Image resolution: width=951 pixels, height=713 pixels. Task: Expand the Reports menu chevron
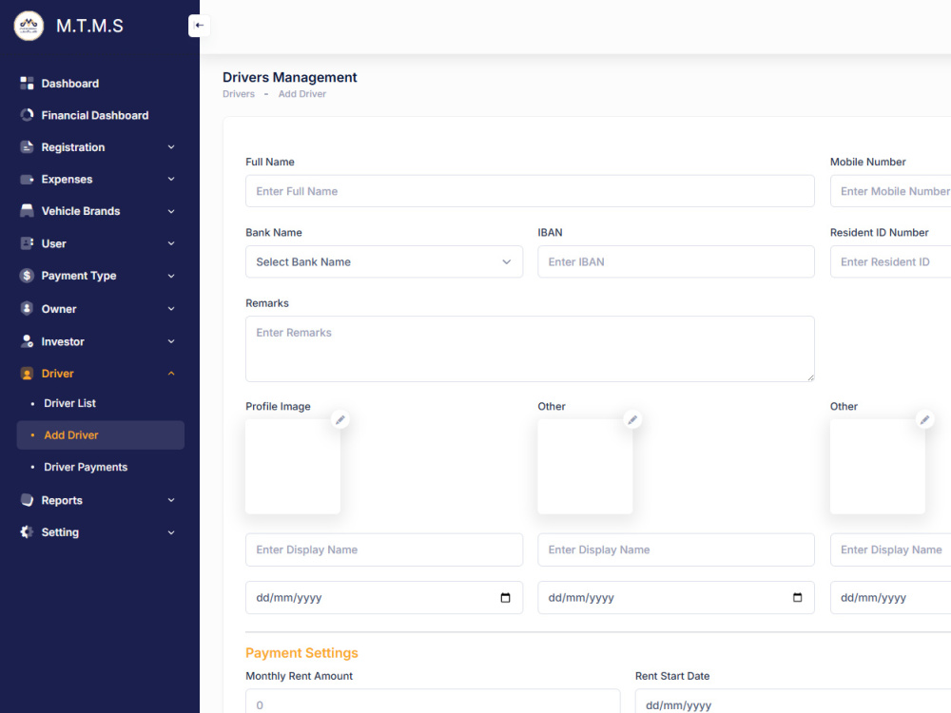click(x=171, y=500)
